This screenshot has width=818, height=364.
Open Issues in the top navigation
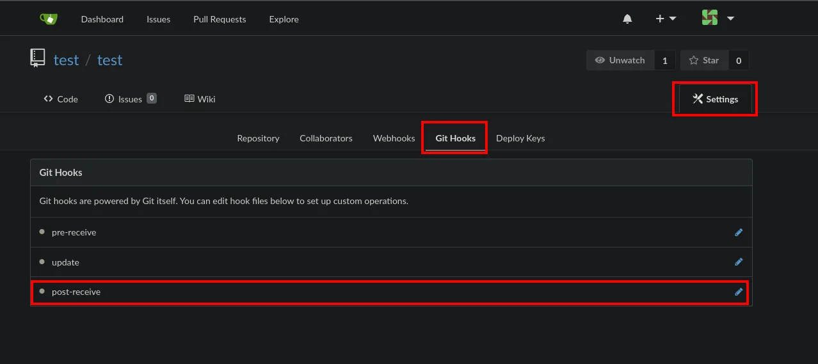158,19
